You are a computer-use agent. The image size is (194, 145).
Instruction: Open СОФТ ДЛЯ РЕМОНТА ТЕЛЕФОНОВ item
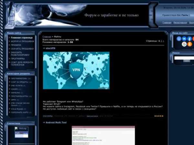(22, 63)
